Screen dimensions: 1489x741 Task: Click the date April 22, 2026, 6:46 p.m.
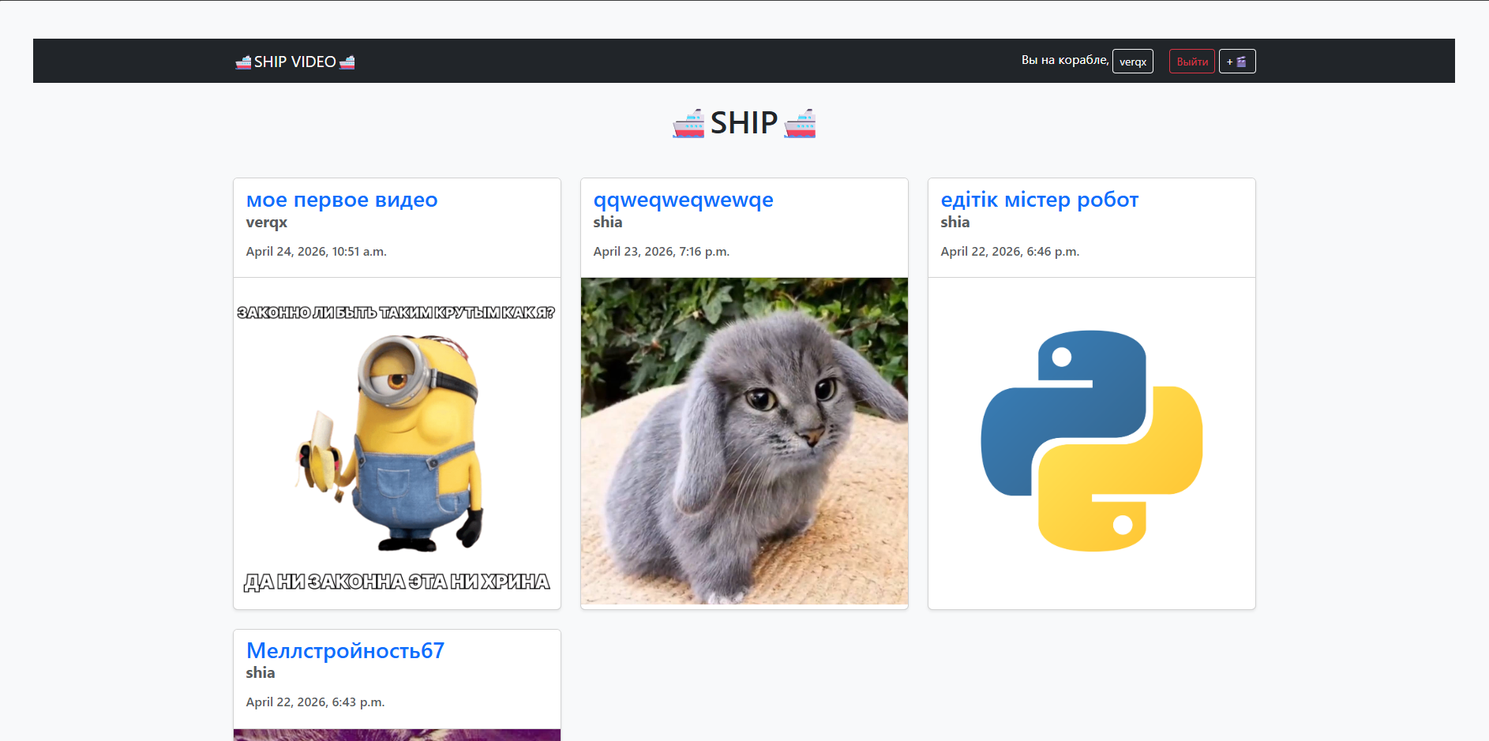click(1010, 252)
